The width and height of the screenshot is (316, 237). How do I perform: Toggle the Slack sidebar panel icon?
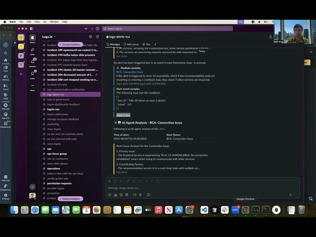point(32,29)
